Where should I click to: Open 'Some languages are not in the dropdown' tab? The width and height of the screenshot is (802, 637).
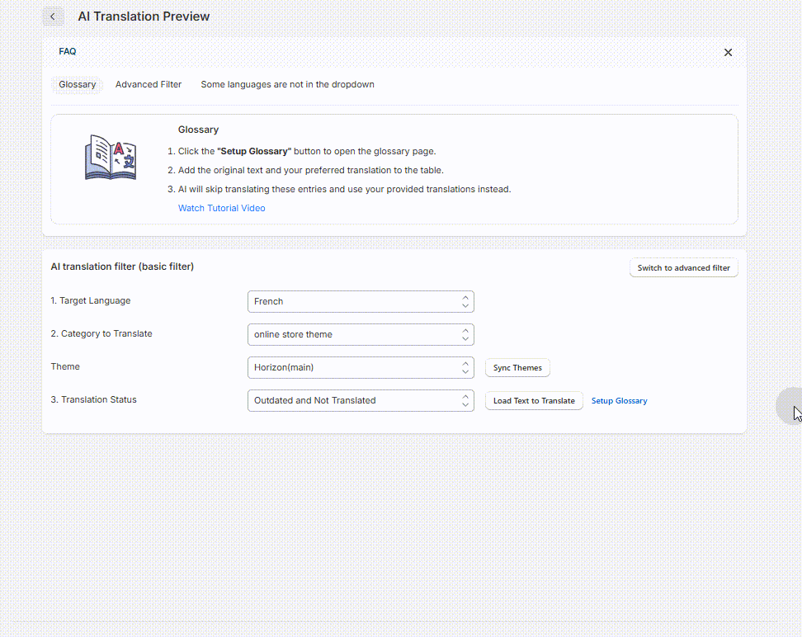(x=287, y=84)
